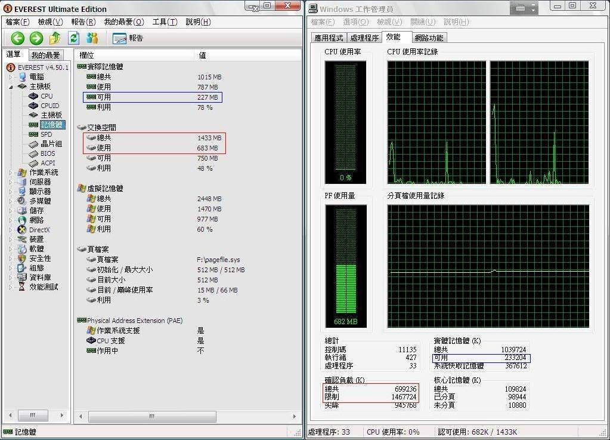Select the 記憶體 memory icon in the tree
610x440 pixels.
33,125
